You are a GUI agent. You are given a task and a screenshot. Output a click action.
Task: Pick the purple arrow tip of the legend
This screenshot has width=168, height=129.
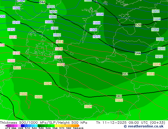click(x=6, y=126)
